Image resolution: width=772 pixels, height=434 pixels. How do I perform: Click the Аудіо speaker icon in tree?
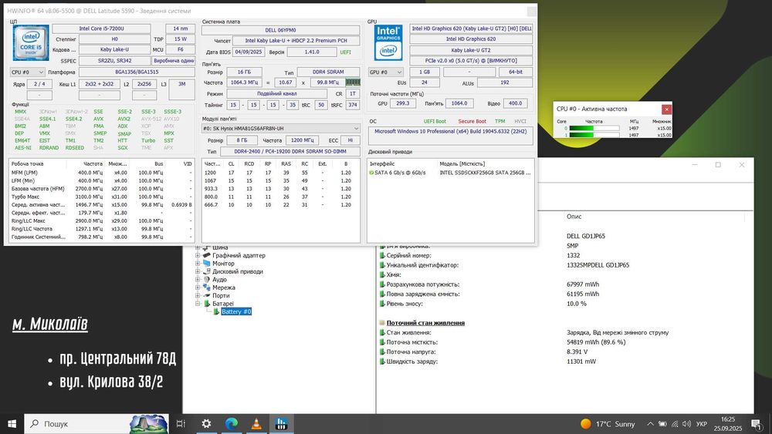pyautogui.click(x=207, y=279)
